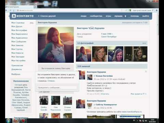Image resolution: width=164 pixels, height=123 pixels.
Task: Open Ксюша Богачёва's profile from the wall repost
Action: pyautogui.click(x=104, y=76)
